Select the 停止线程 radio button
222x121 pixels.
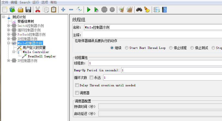click(x=171, y=48)
